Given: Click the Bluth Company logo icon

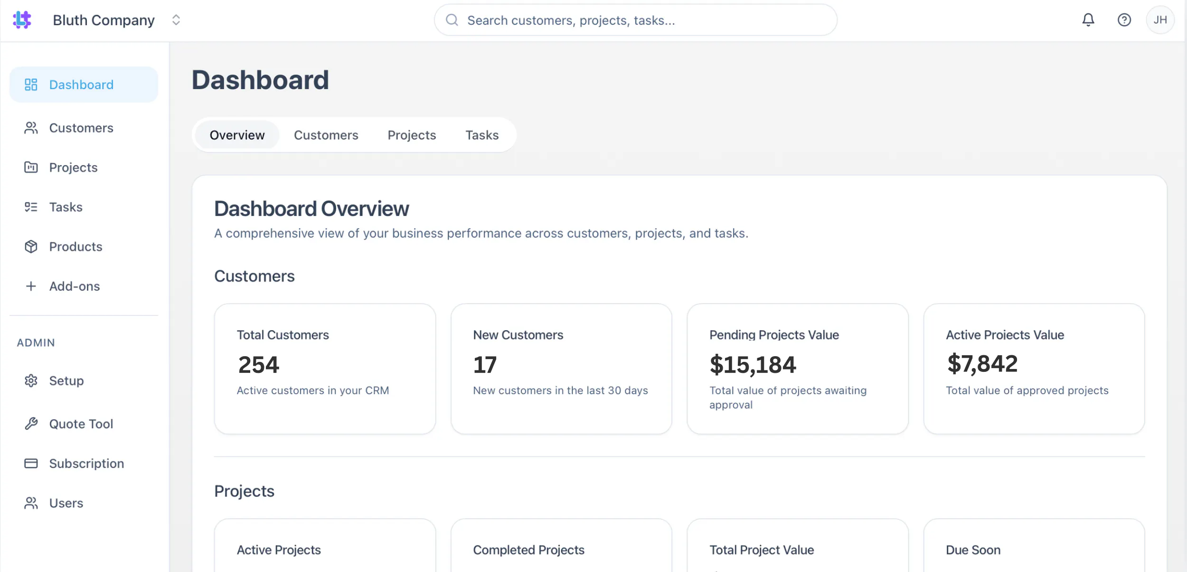Looking at the screenshot, I should [22, 20].
